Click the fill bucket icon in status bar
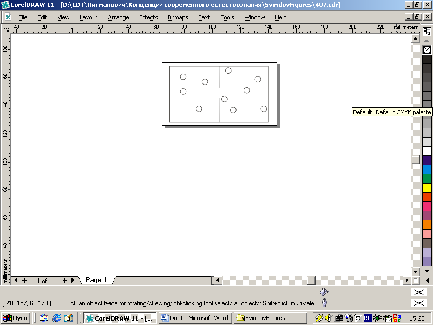 pyautogui.click(x=324, y=291)
